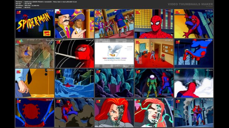Select the dressing room with red carpet thumbnail
Viewport: 229px width, 128px height.
(154, 53)
